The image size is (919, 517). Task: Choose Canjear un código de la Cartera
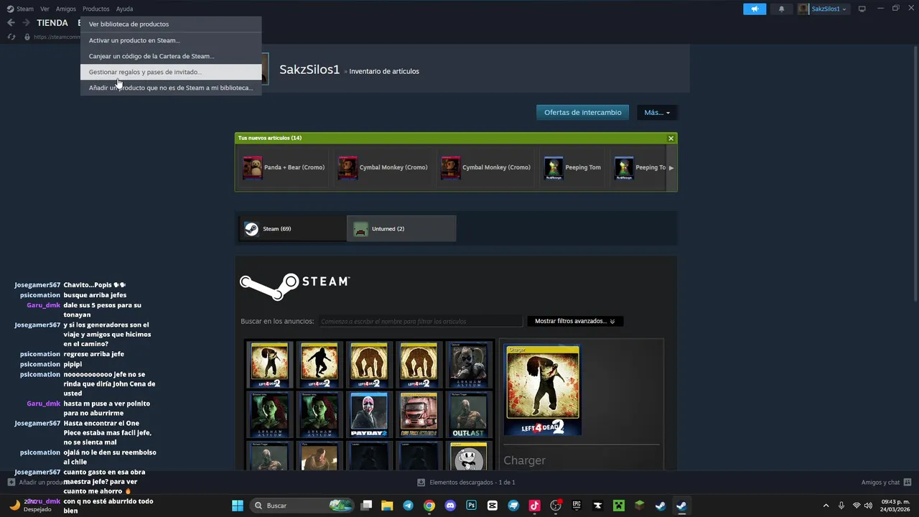coord(171,56)
